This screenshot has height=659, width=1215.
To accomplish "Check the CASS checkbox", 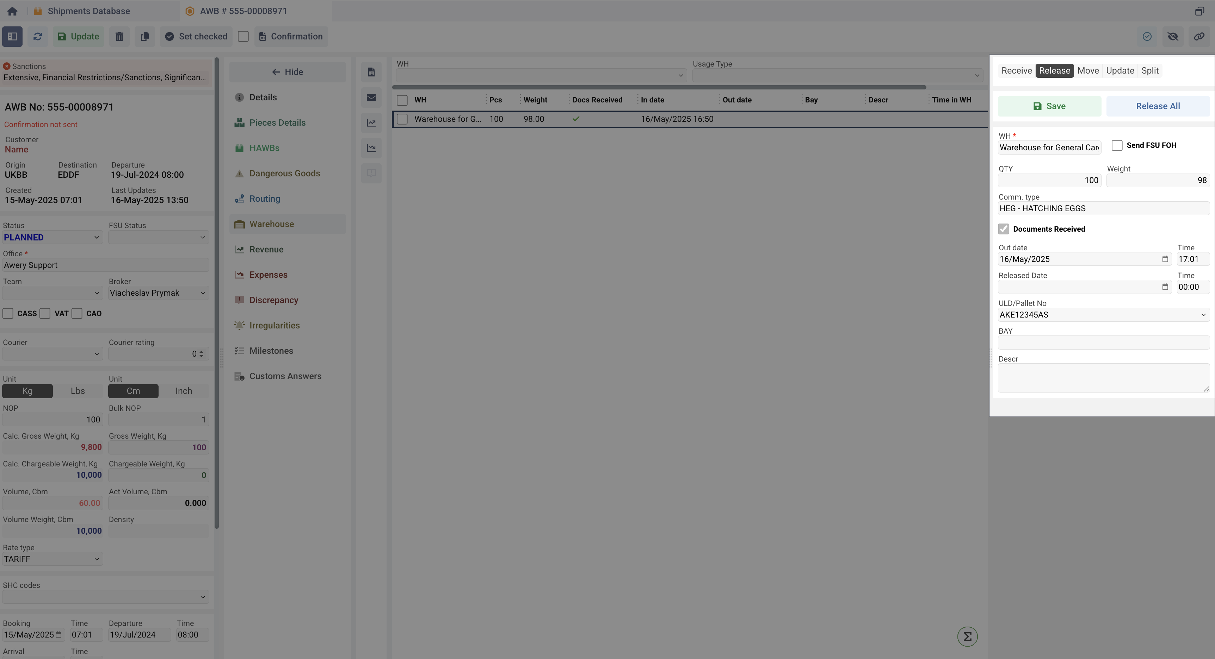I will (8, 313).
